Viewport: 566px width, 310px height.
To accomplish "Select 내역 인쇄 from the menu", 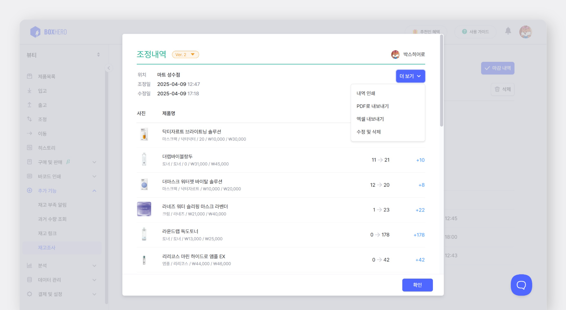I will [388, 93].
